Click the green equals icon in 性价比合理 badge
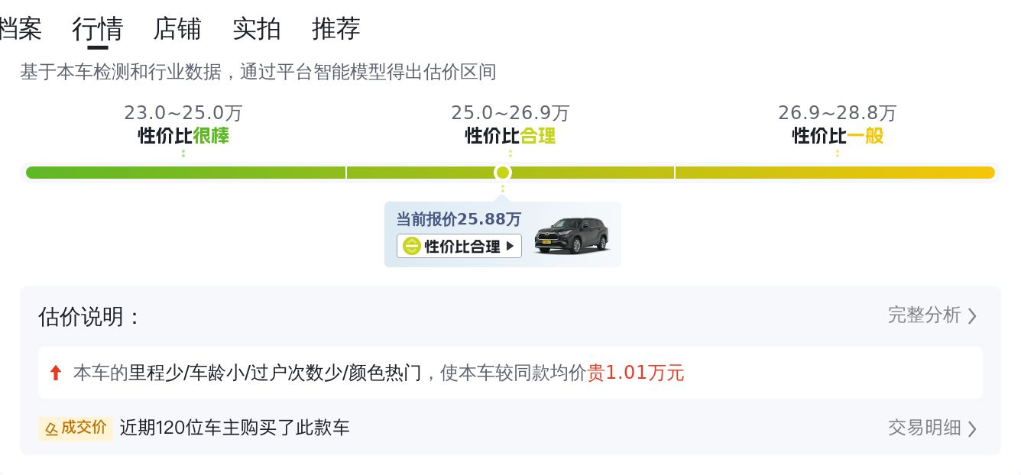Screen dimensions: 1021x475 coord(412,246)
